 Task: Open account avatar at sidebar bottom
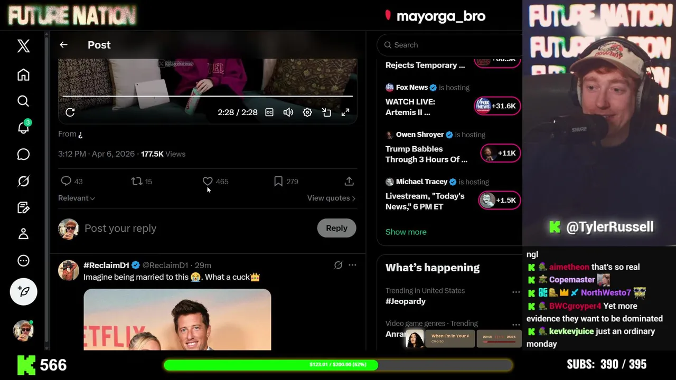click(23, 330)
